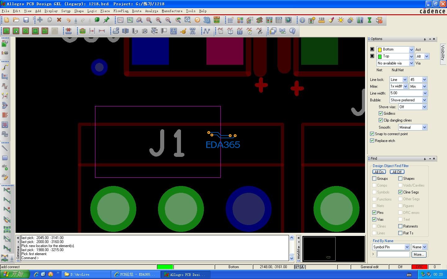Toggle Snap to connect point checkbox

click(372, 134)
